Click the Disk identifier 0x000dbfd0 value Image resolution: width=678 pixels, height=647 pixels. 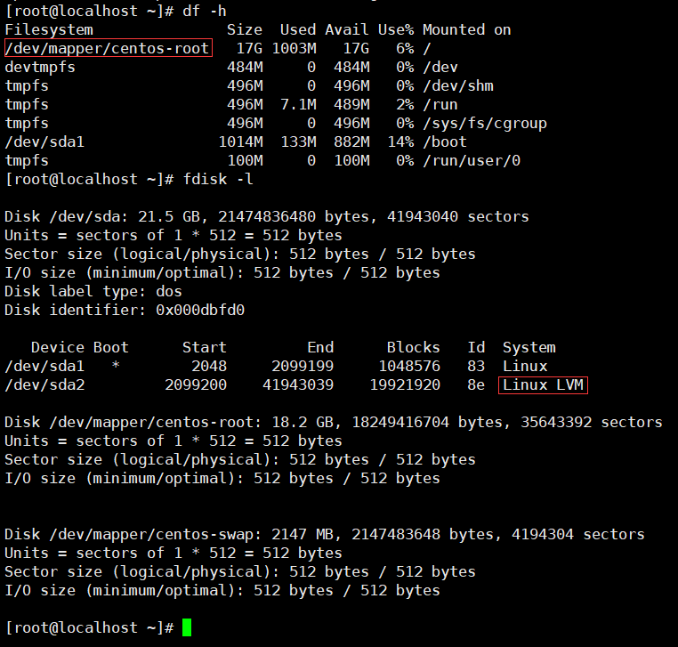pyautogui.click(x=200, y=310)
